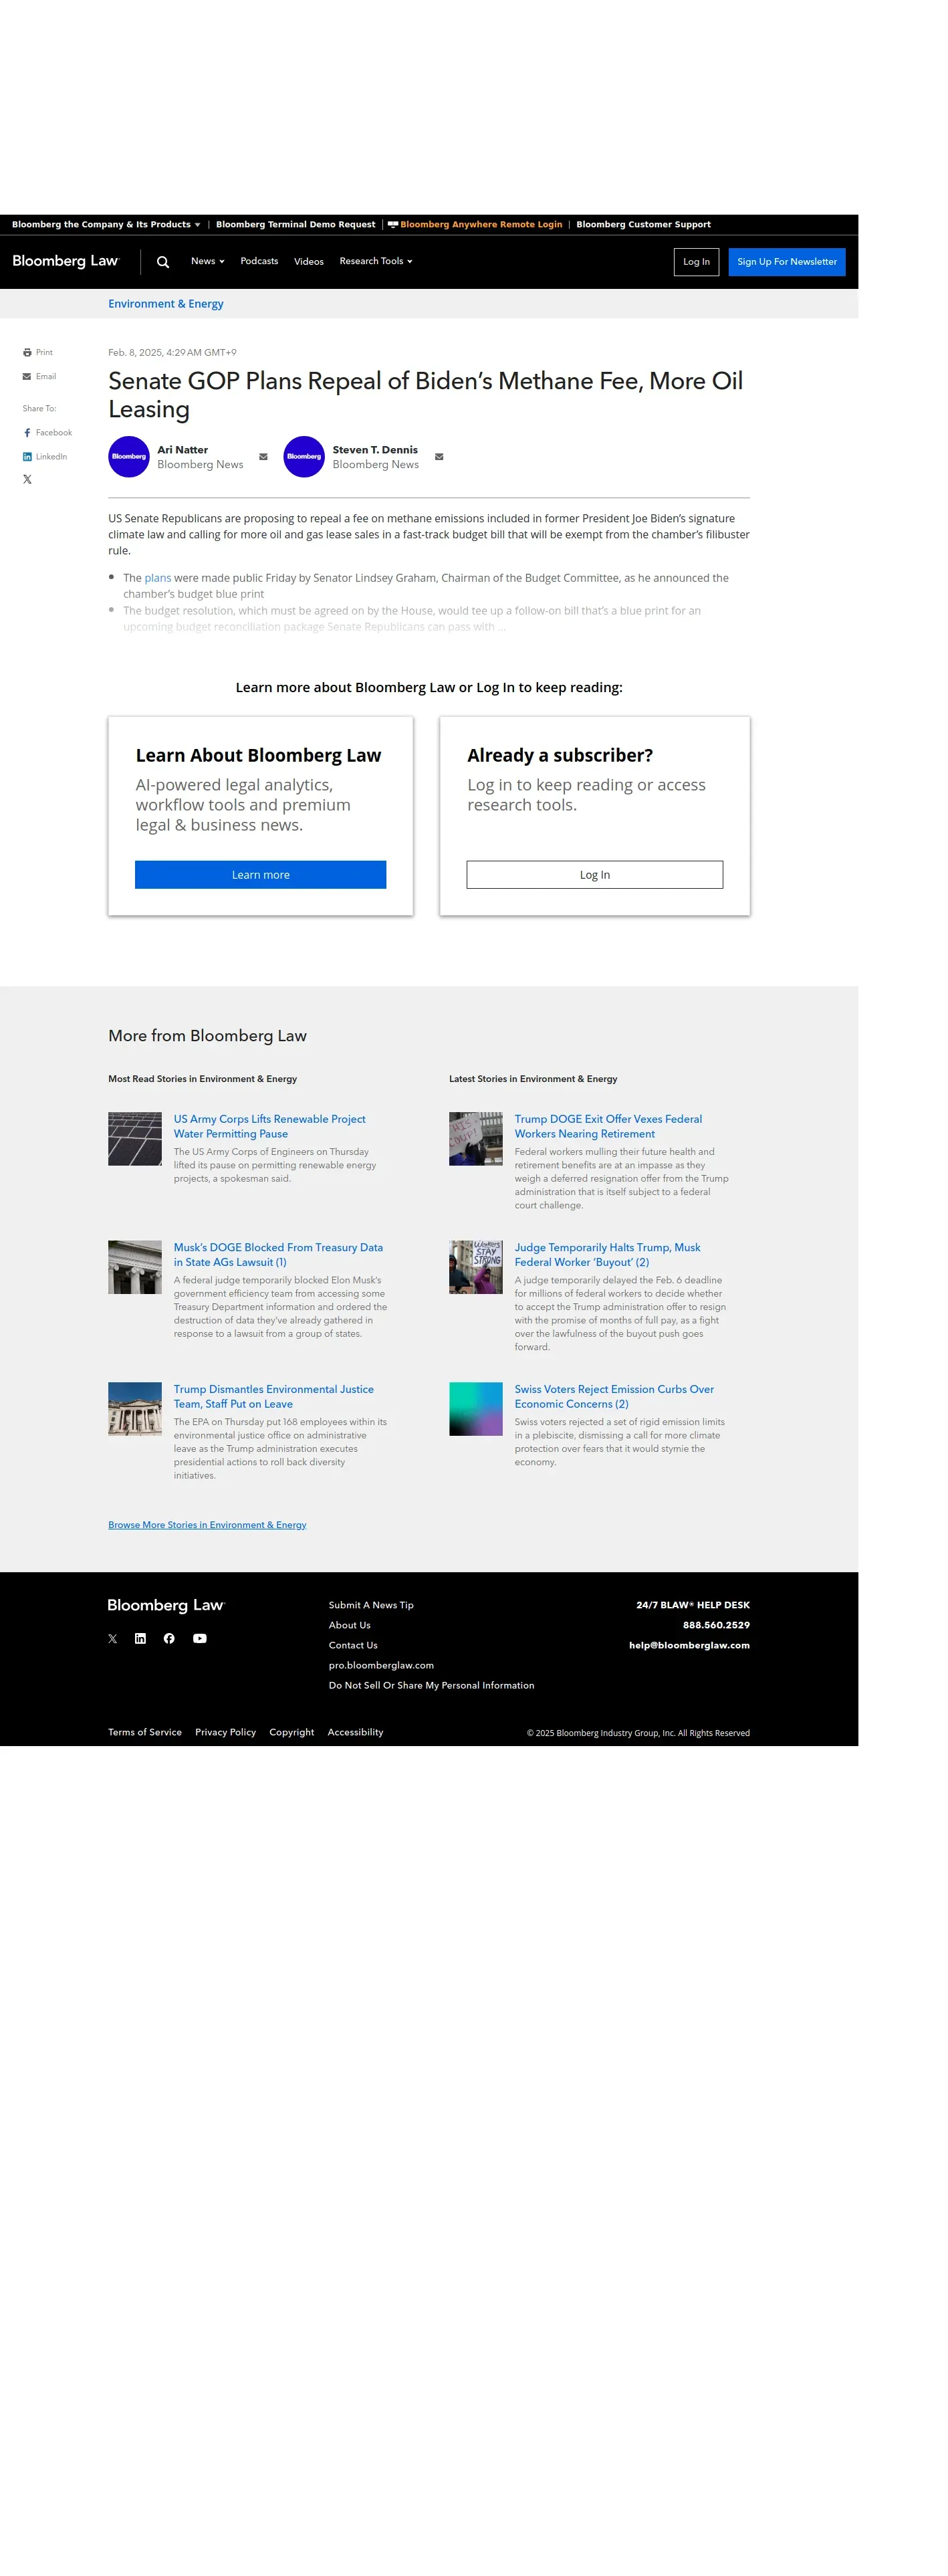948x2576 pixels.
Task: Open footer Facebook social icon
Action: click(169, 1638)
